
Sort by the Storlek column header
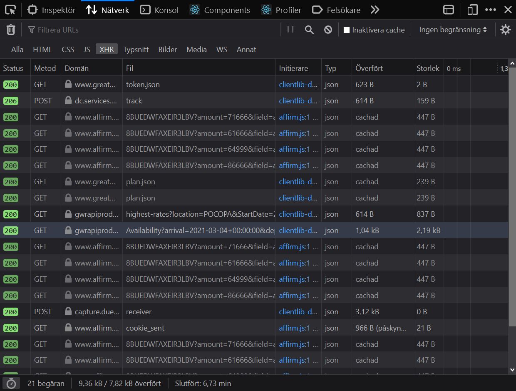[x=428, y=68]
